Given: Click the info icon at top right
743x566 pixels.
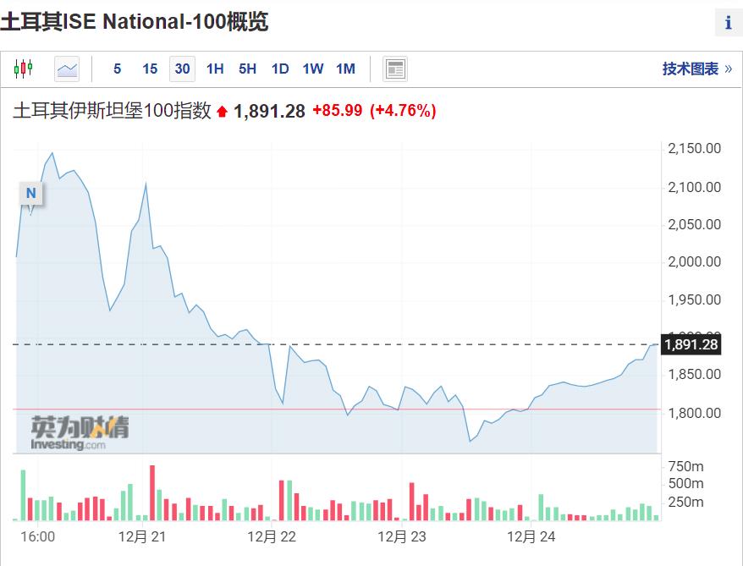Looking at the screenshot, I should (x=728, y=23).
